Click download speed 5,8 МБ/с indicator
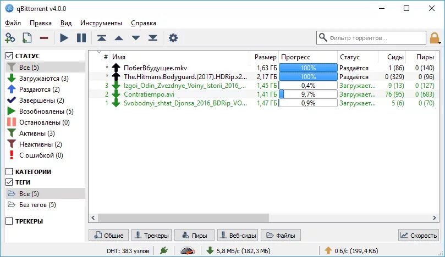This screenshot has width=445, height=257. coord(238,251)
